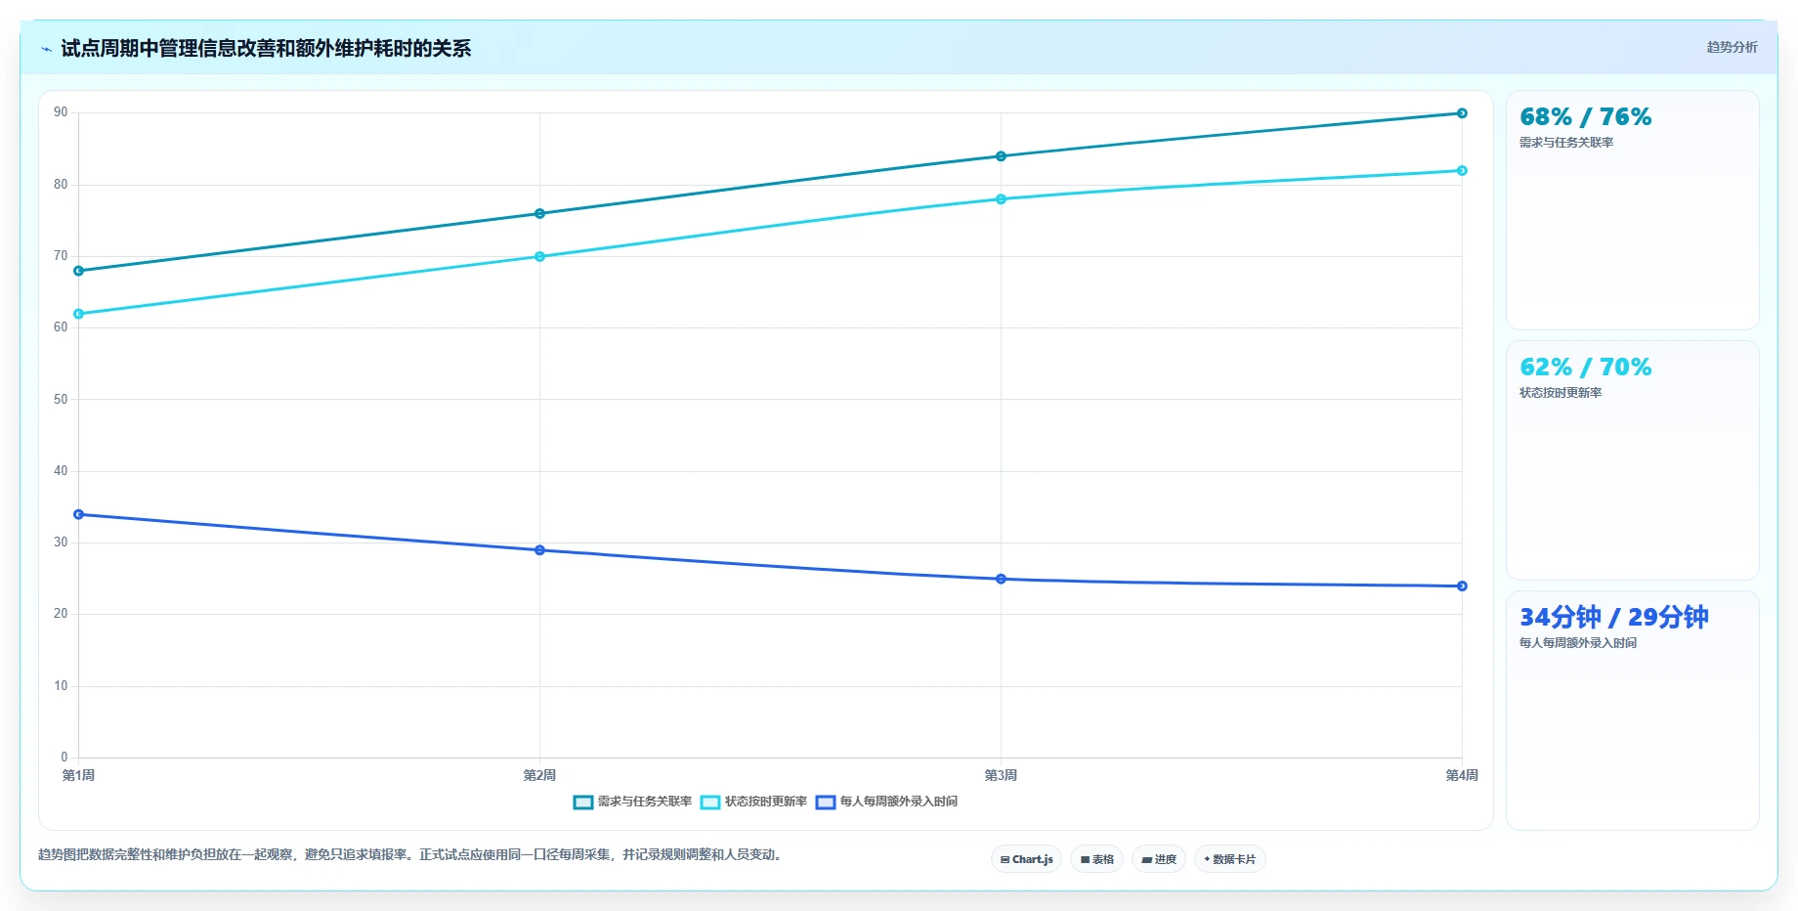
Task: Click the 趋势分析 label in header
Action: (x=1733, y=47)
